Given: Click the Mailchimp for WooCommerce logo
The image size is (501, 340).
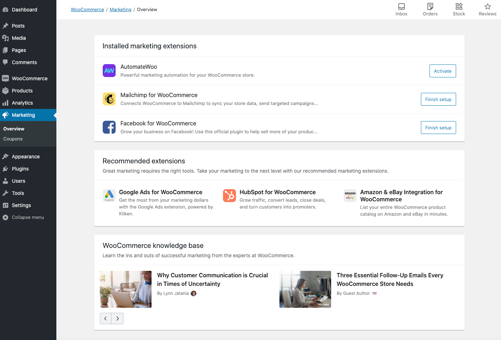Looking at the screenshot, I should [109, 99].
